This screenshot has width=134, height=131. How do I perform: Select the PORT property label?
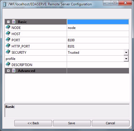click(x=16, y=40)
